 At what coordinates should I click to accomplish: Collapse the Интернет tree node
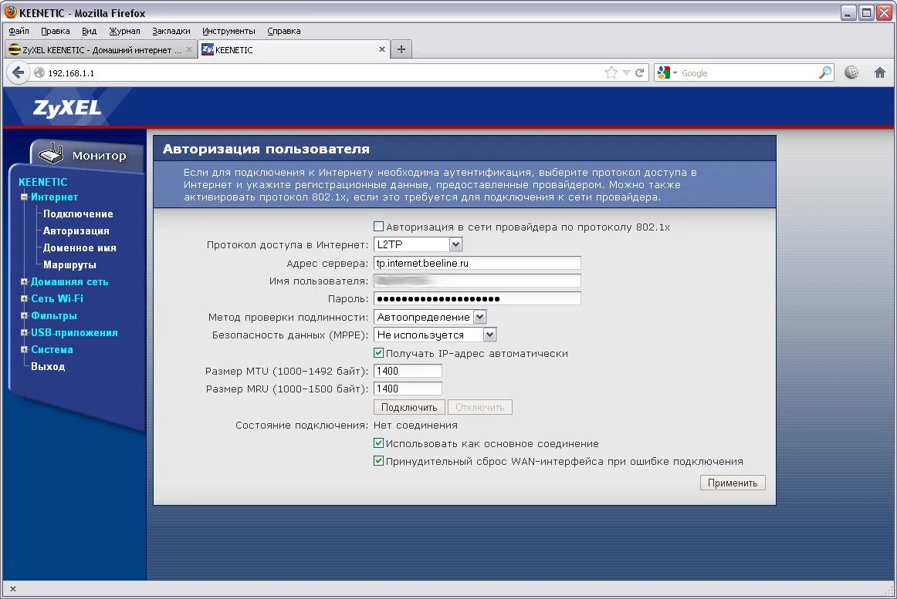click(24, 197)
